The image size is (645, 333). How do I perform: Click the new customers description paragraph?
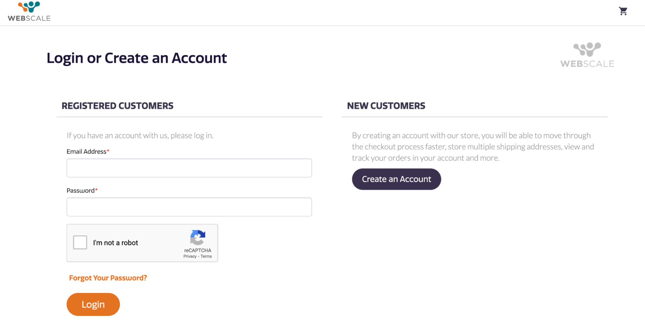(x=473, y=147)
